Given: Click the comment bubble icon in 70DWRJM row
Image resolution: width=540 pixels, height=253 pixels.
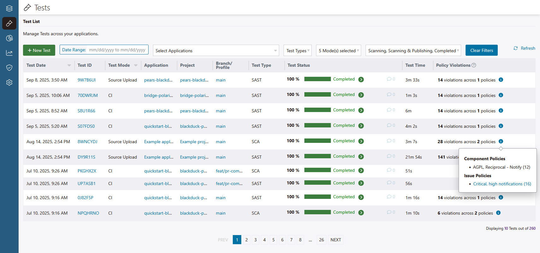Looking at the screenshot, I should point(389,95).
